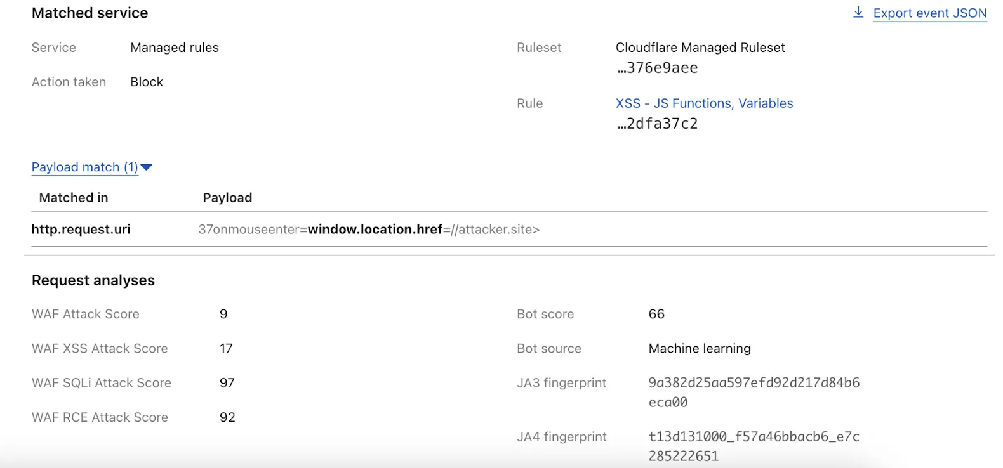Click the JA4 fingerprint label
1003x468 pixels.
click(562, 437)
